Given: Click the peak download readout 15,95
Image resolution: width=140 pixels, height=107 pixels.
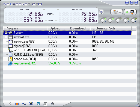Looking at the screenshot, I should (90, 14).
